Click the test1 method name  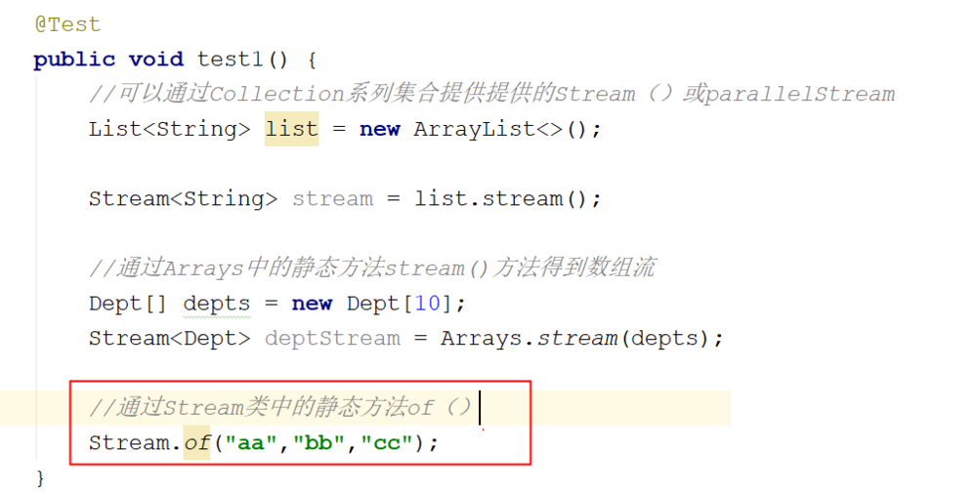tap(230, 60)
